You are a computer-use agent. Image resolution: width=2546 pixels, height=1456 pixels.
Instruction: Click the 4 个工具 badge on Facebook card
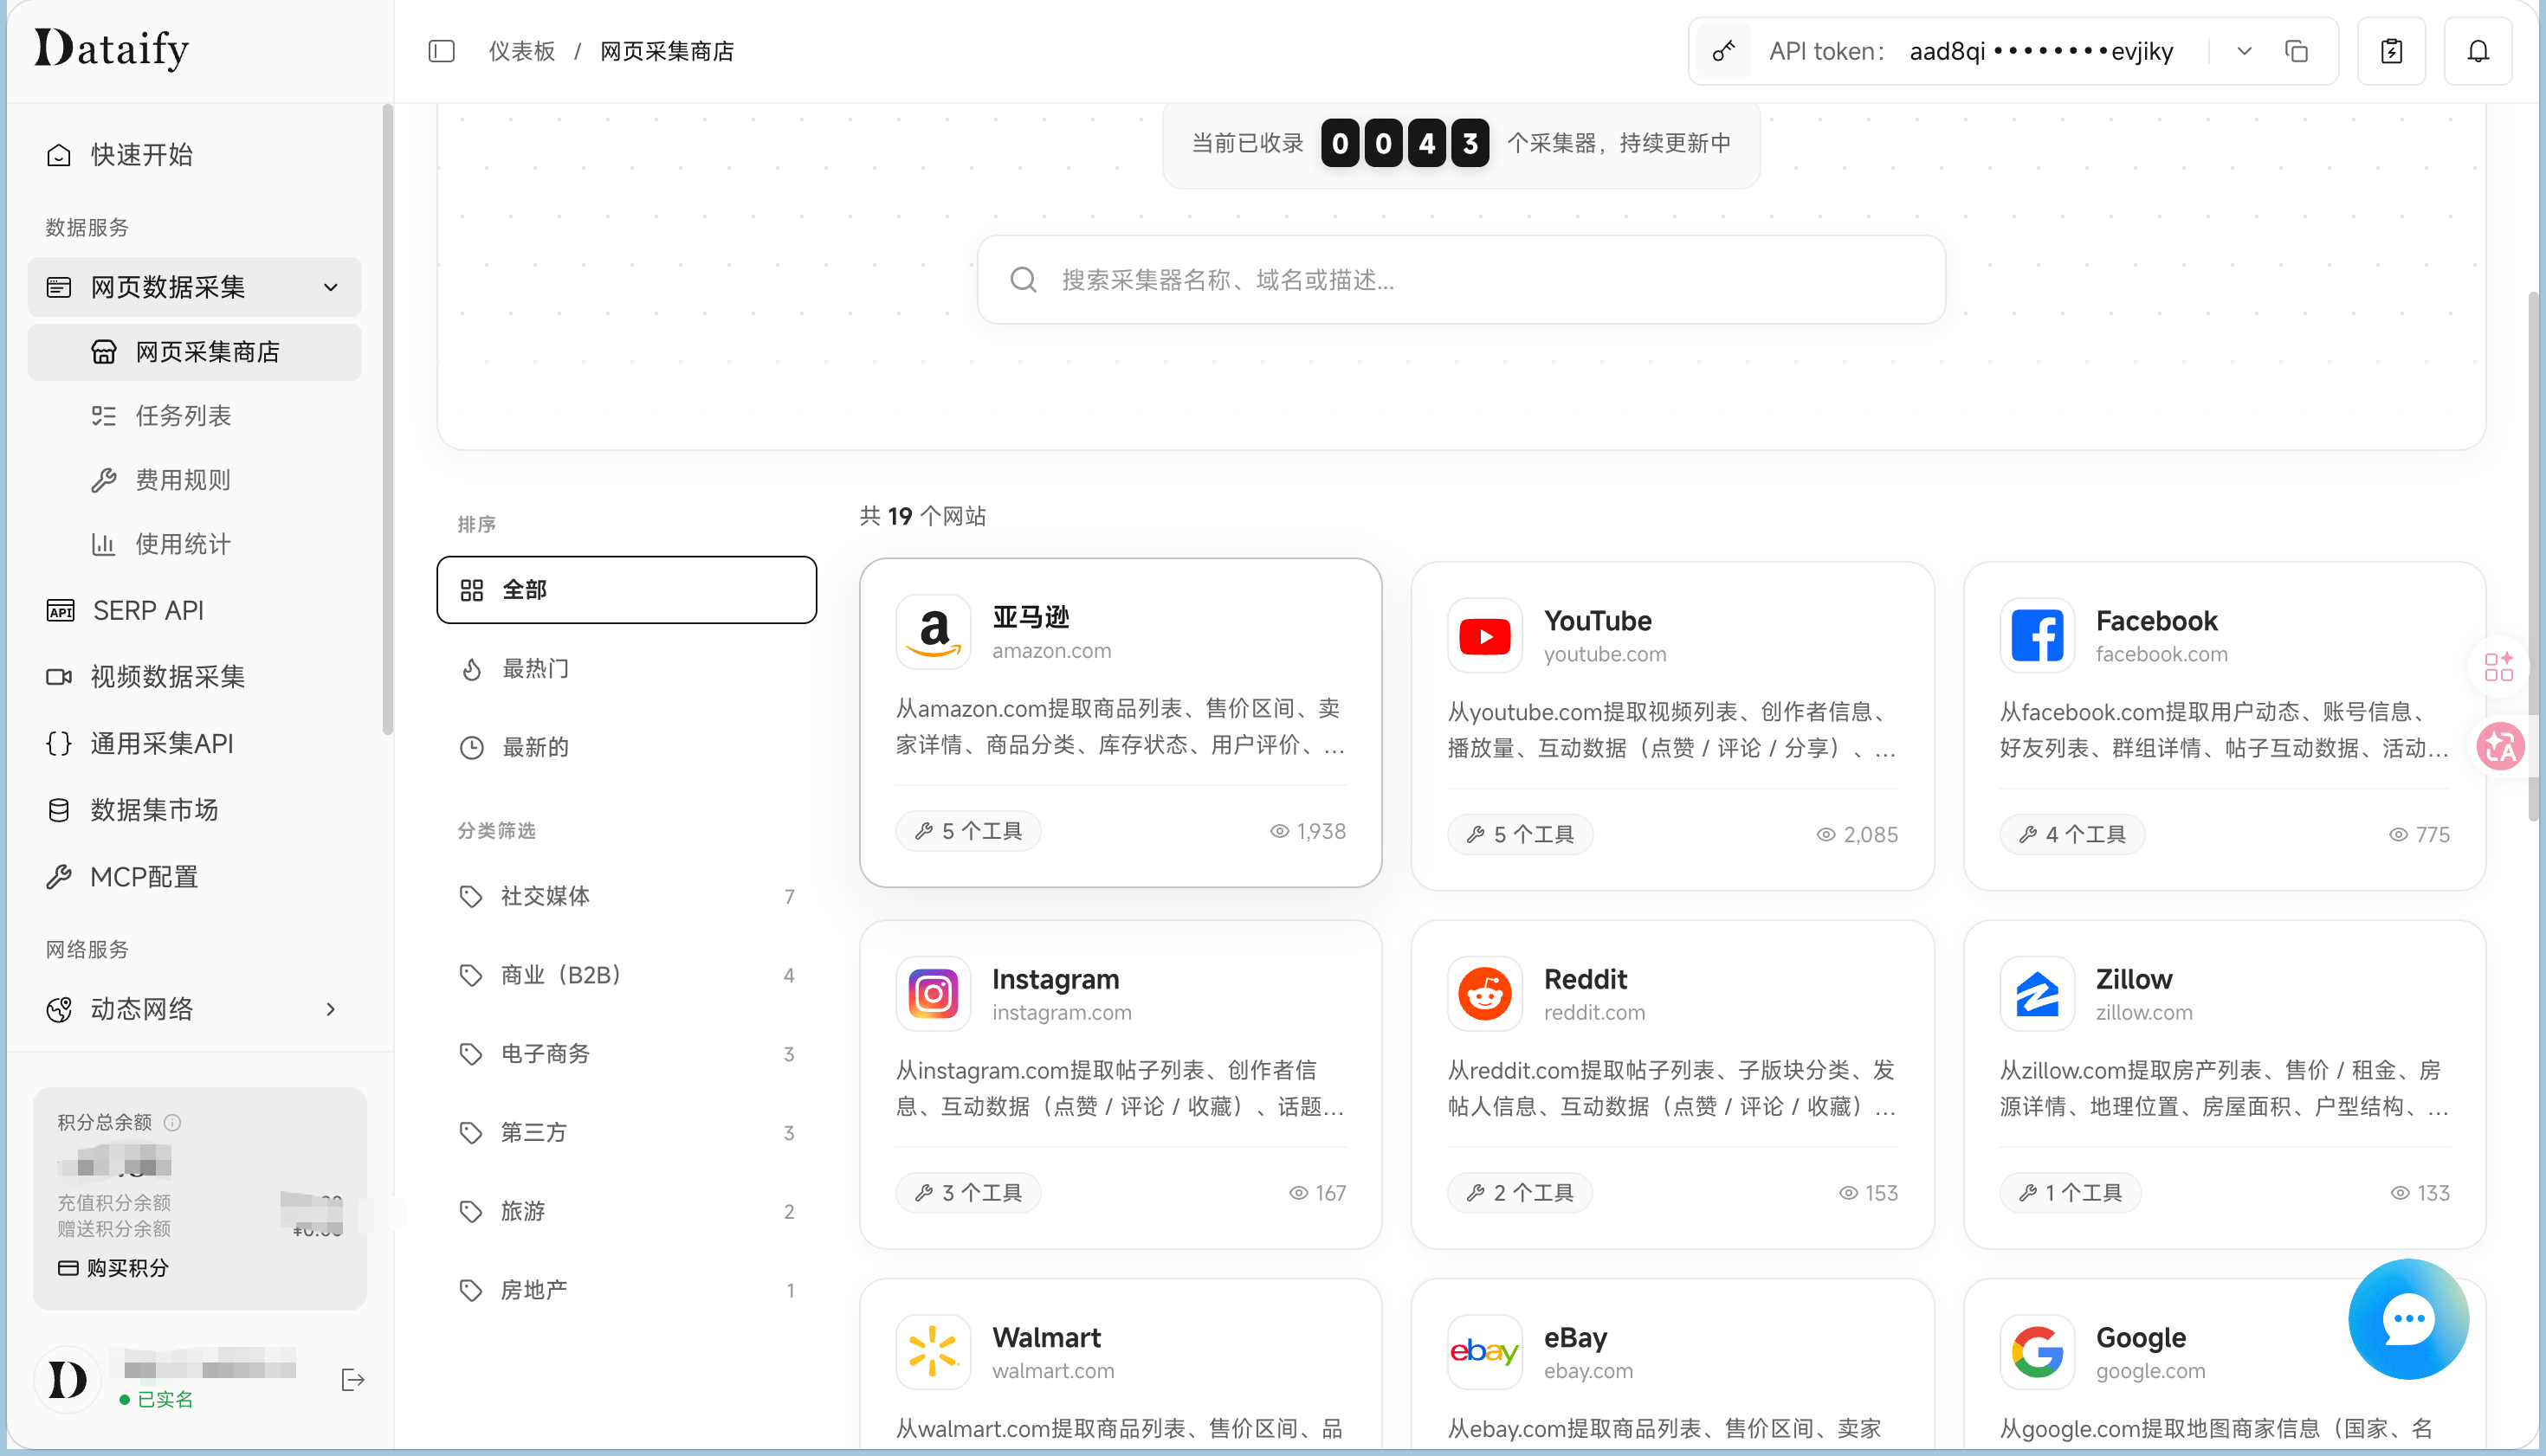click(2071, 835)
